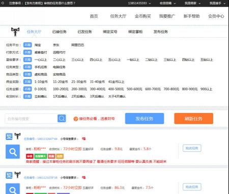Filter task platform by 京东
The width and height of the screenshot is (229, 194).
(56, 45)
